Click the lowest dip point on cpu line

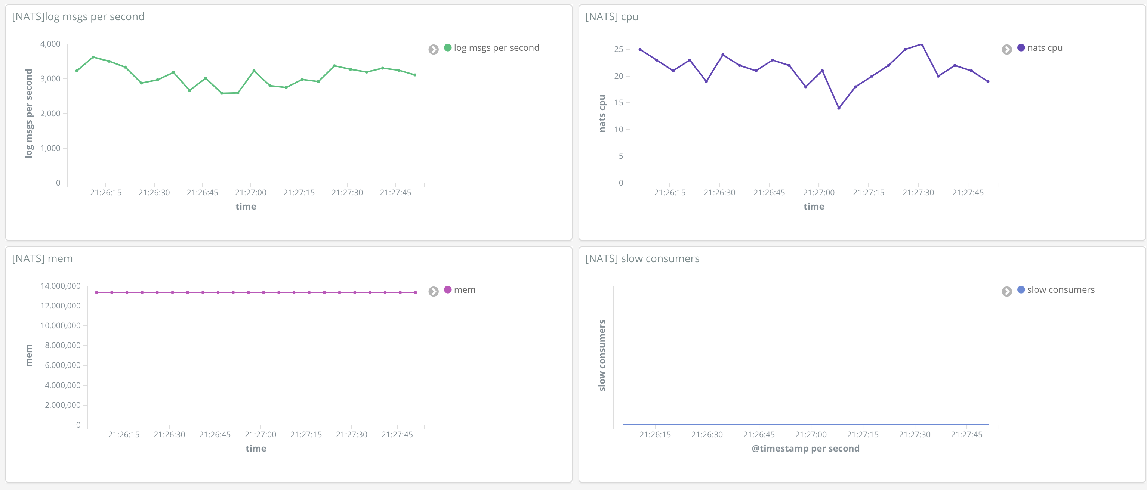(838, 108)
